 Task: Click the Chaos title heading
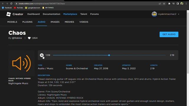(17, 33)
